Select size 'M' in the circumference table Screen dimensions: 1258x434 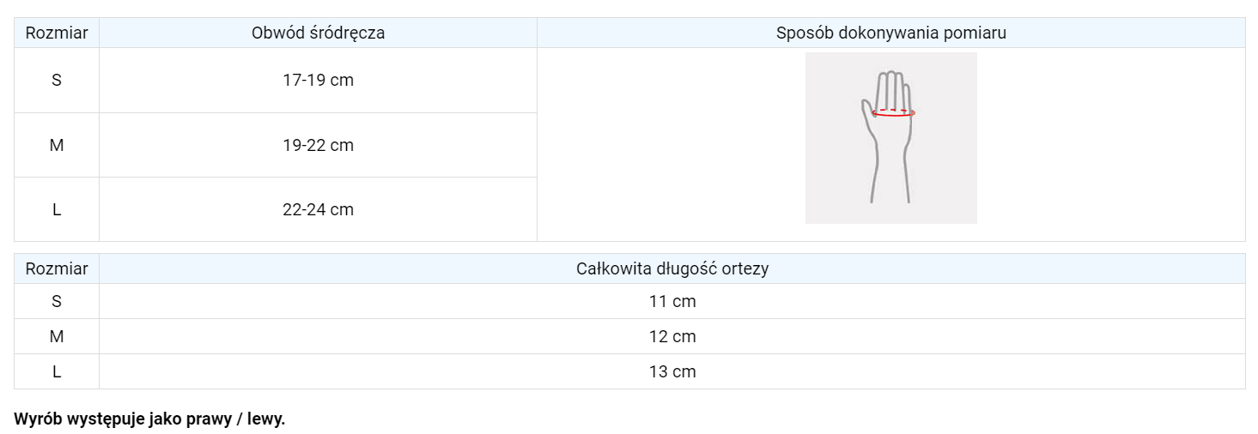(x=57, y=146)
